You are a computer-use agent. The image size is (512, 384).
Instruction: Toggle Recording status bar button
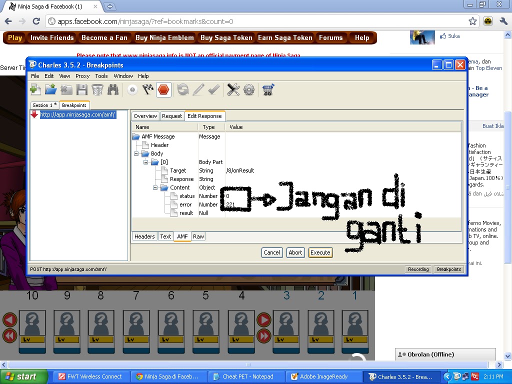(x=418, y=269)
